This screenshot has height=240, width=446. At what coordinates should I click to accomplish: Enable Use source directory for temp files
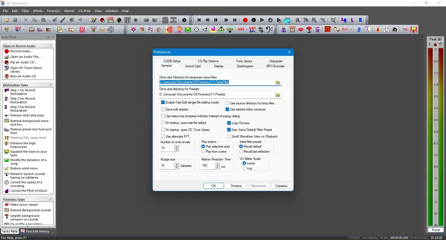click(x=227, y=103)
